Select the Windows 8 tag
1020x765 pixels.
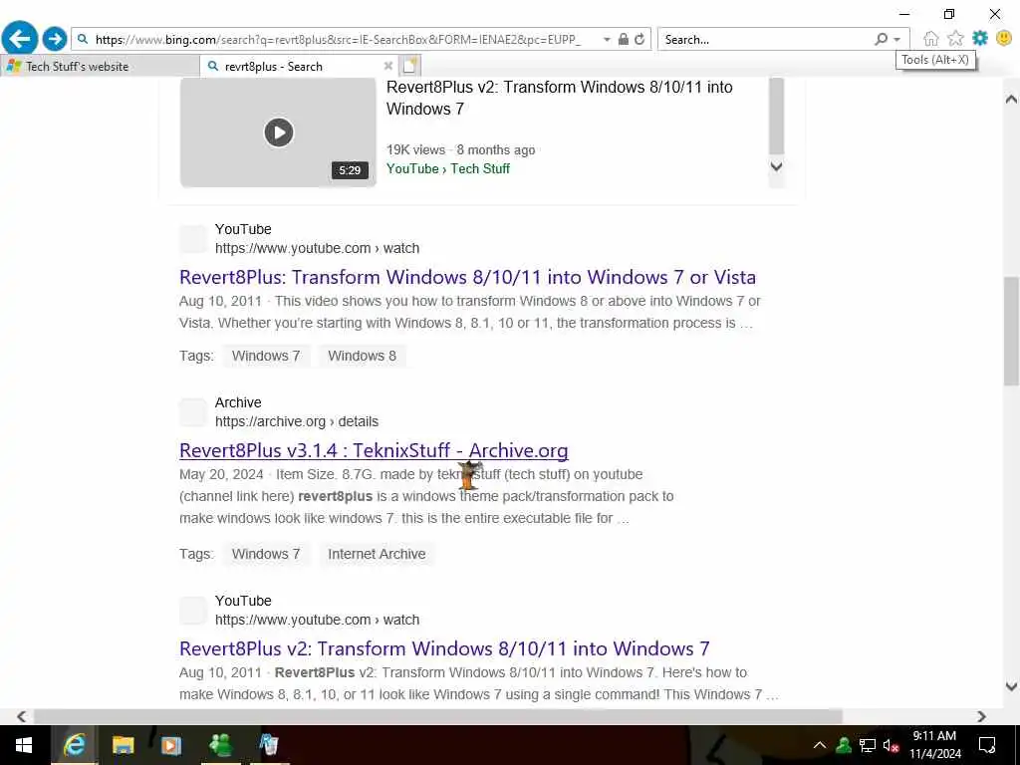(x=362, y=356)
